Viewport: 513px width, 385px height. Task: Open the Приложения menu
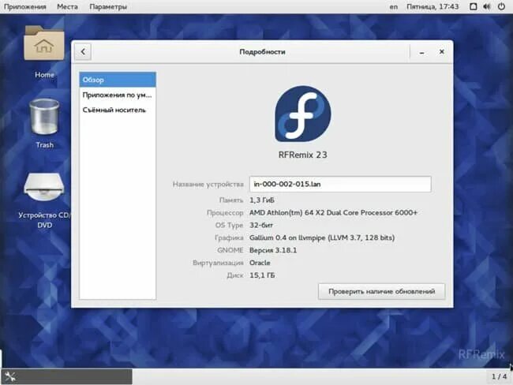coord(25,6)
